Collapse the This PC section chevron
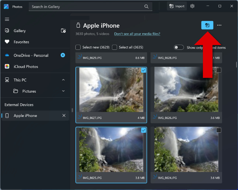This screenshot has width=238, height=190. pyautogui.click(x=64, y=80)
